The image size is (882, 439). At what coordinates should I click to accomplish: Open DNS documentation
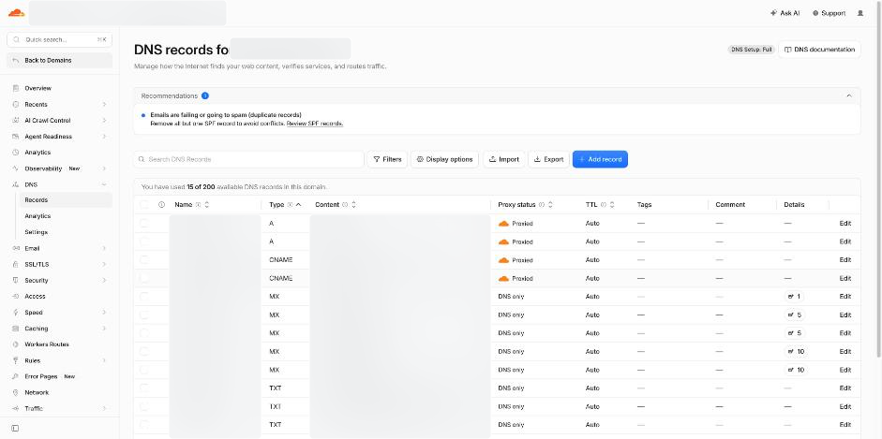click(x=819, y=50)
